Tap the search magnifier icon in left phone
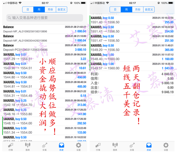The width and height of the screenshot is (177, 153). (9, 18)
